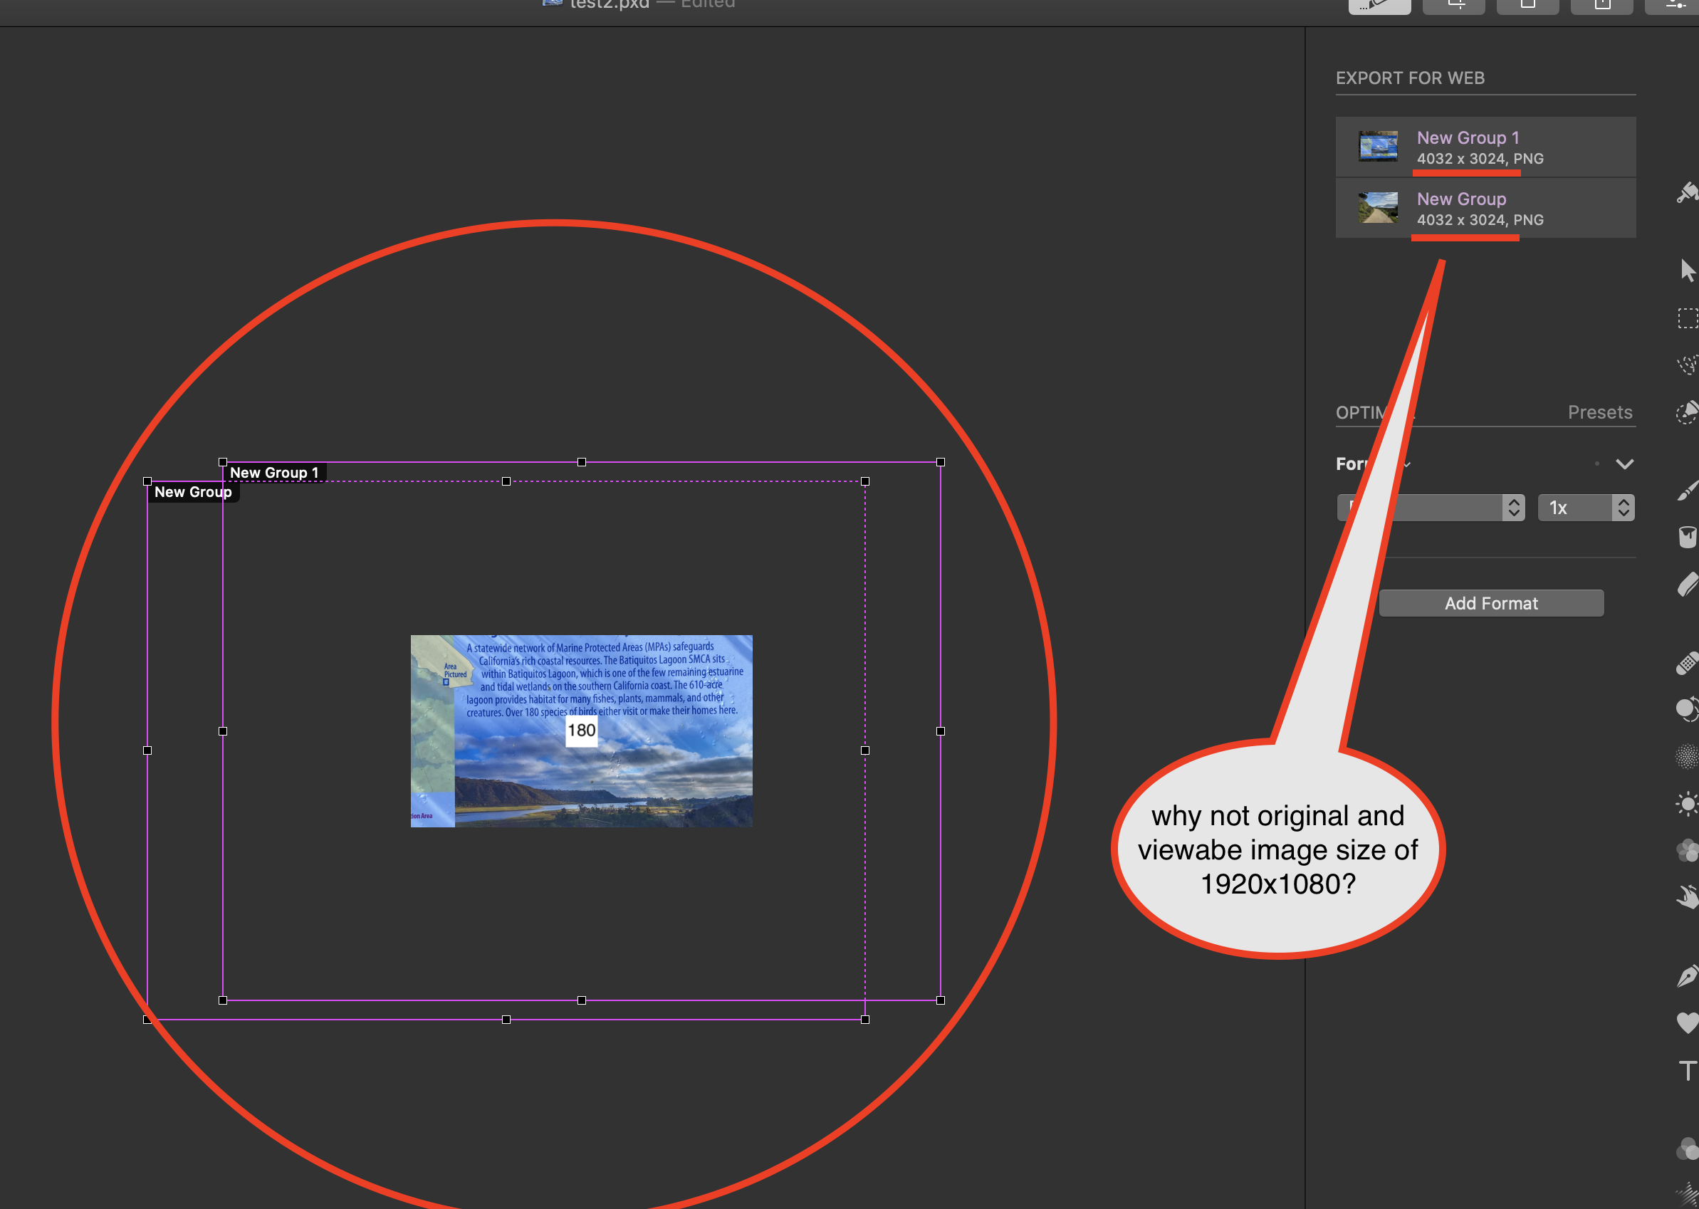Click the sliders toolbar button
Screen dimensions: 1699x1209
coord(1672,6)
